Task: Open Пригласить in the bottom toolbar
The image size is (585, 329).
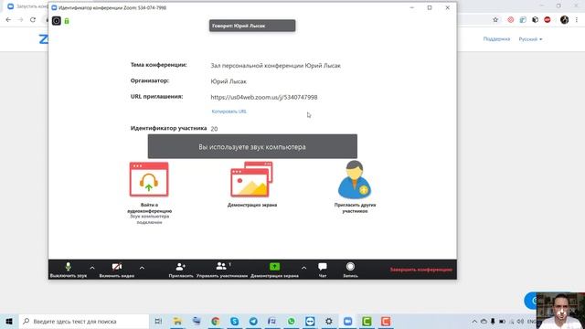Action: tap(181, 271)
